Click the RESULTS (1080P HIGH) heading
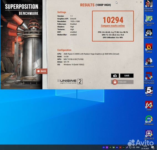157x150 pixels. coord(95,5)
